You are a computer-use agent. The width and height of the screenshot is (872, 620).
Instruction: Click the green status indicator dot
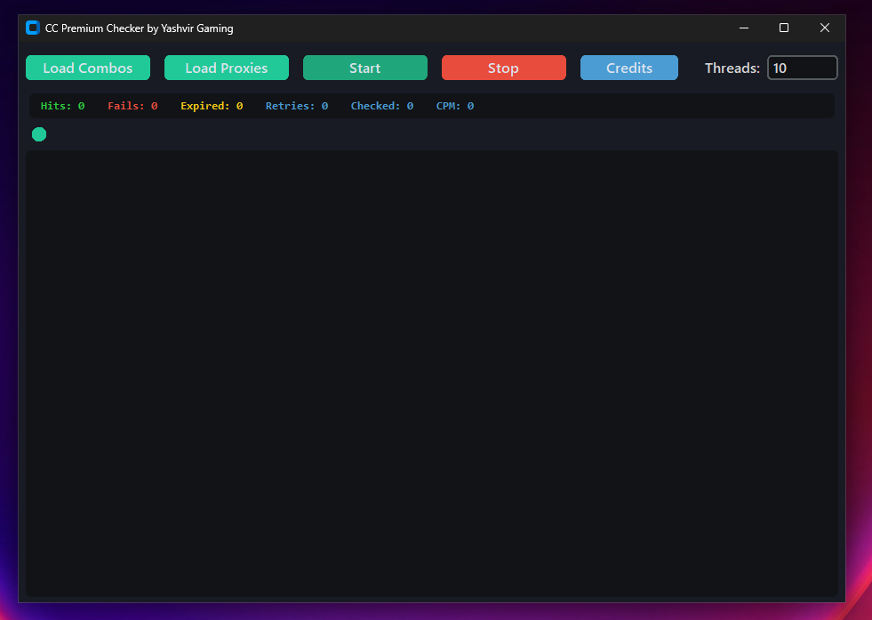click(39, 134)
